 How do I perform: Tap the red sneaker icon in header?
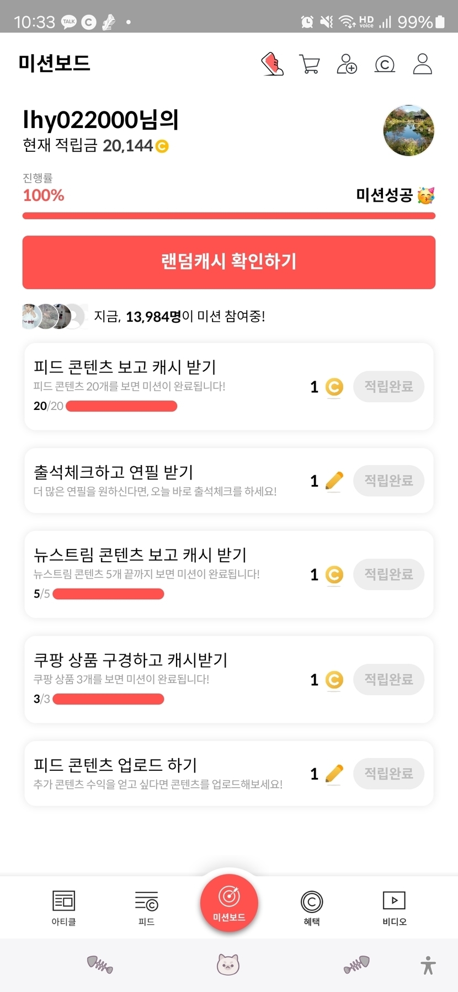coord(272,64)
